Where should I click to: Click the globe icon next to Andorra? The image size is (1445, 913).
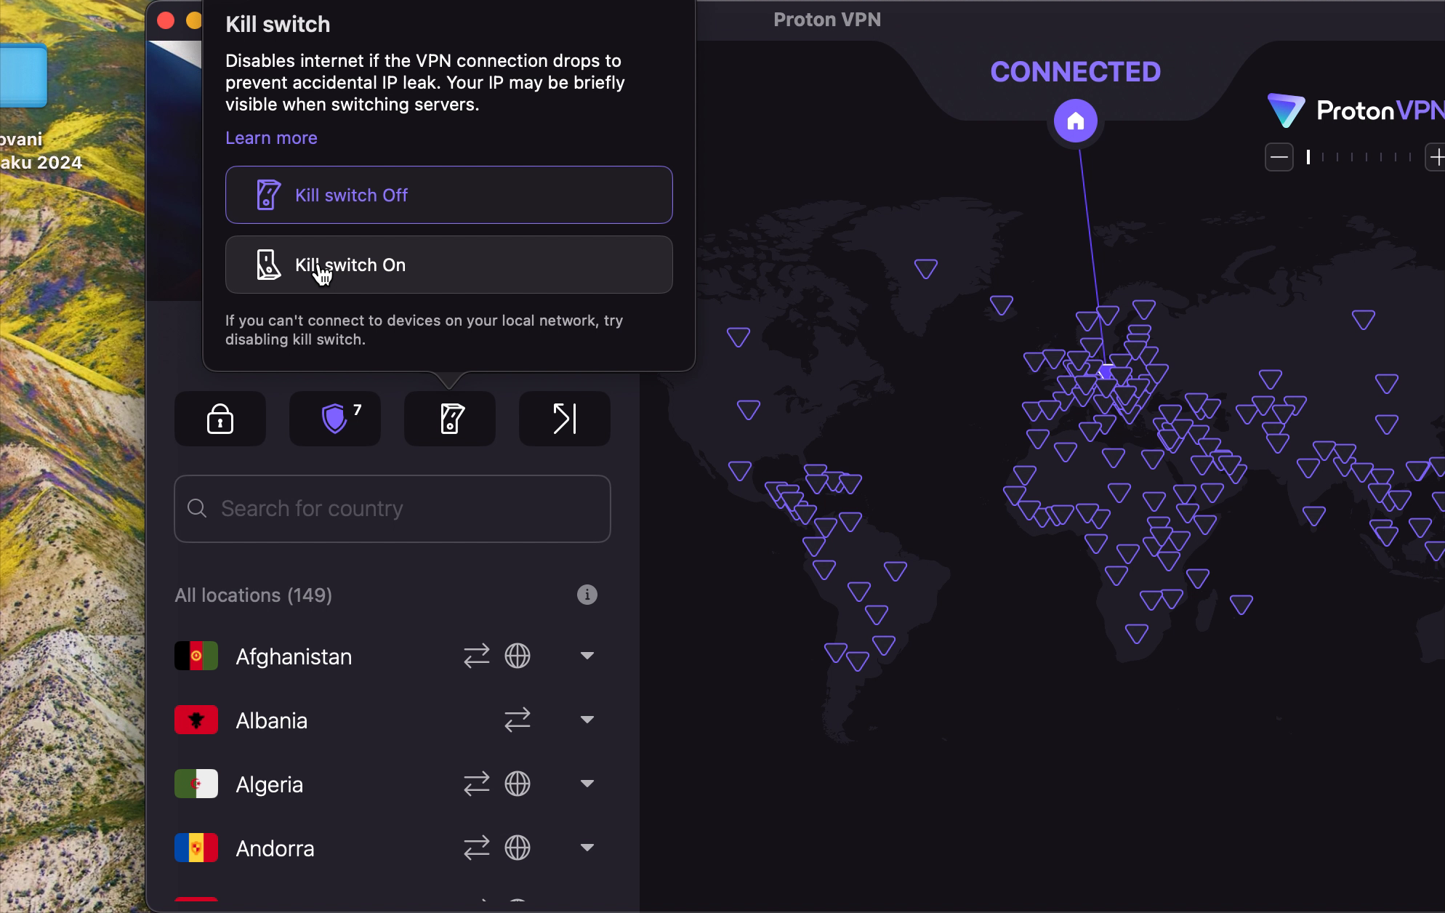518,848
